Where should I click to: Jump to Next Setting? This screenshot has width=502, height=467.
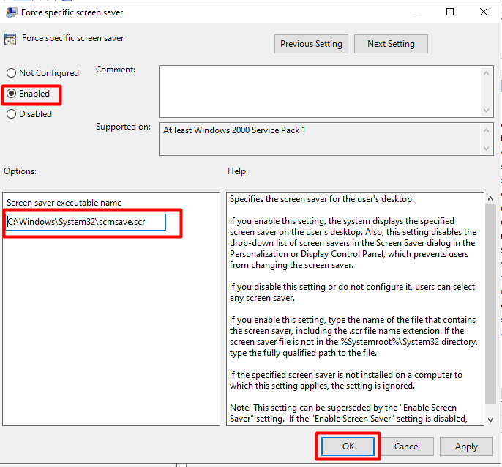(x=391, y=44)
